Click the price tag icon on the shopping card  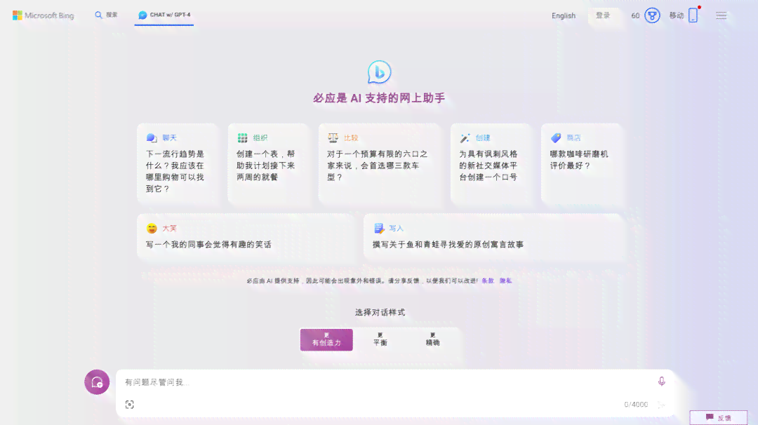click(556, 137)
